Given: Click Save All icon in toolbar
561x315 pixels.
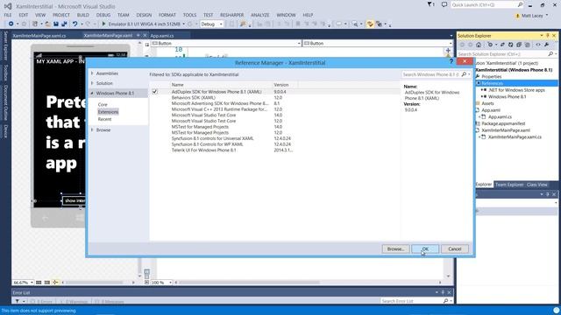Looking at the screenshot, I should tap(64, 24).
